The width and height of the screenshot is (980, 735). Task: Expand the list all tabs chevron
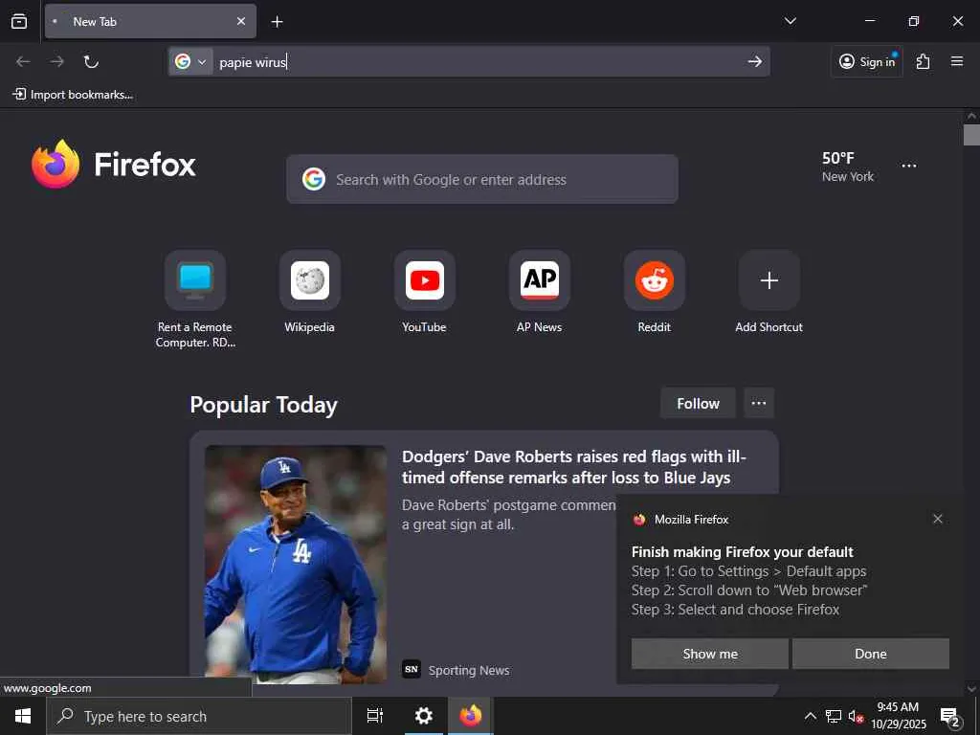point(790,21)
